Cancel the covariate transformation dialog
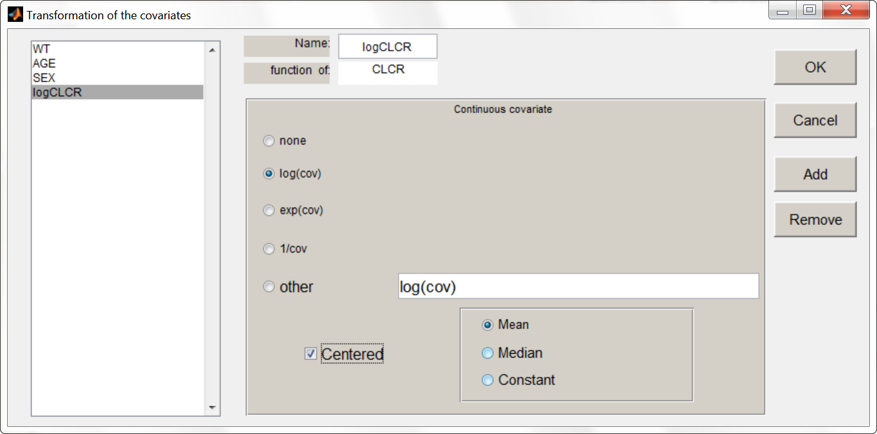The image size is (877, 434). (815, 120)
